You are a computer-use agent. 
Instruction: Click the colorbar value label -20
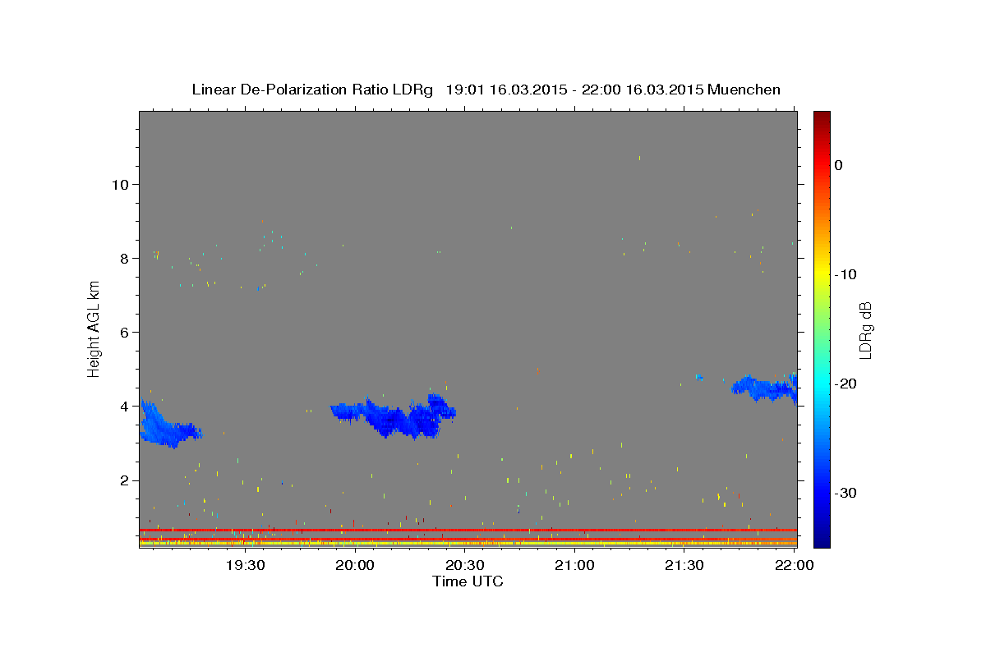846,384
